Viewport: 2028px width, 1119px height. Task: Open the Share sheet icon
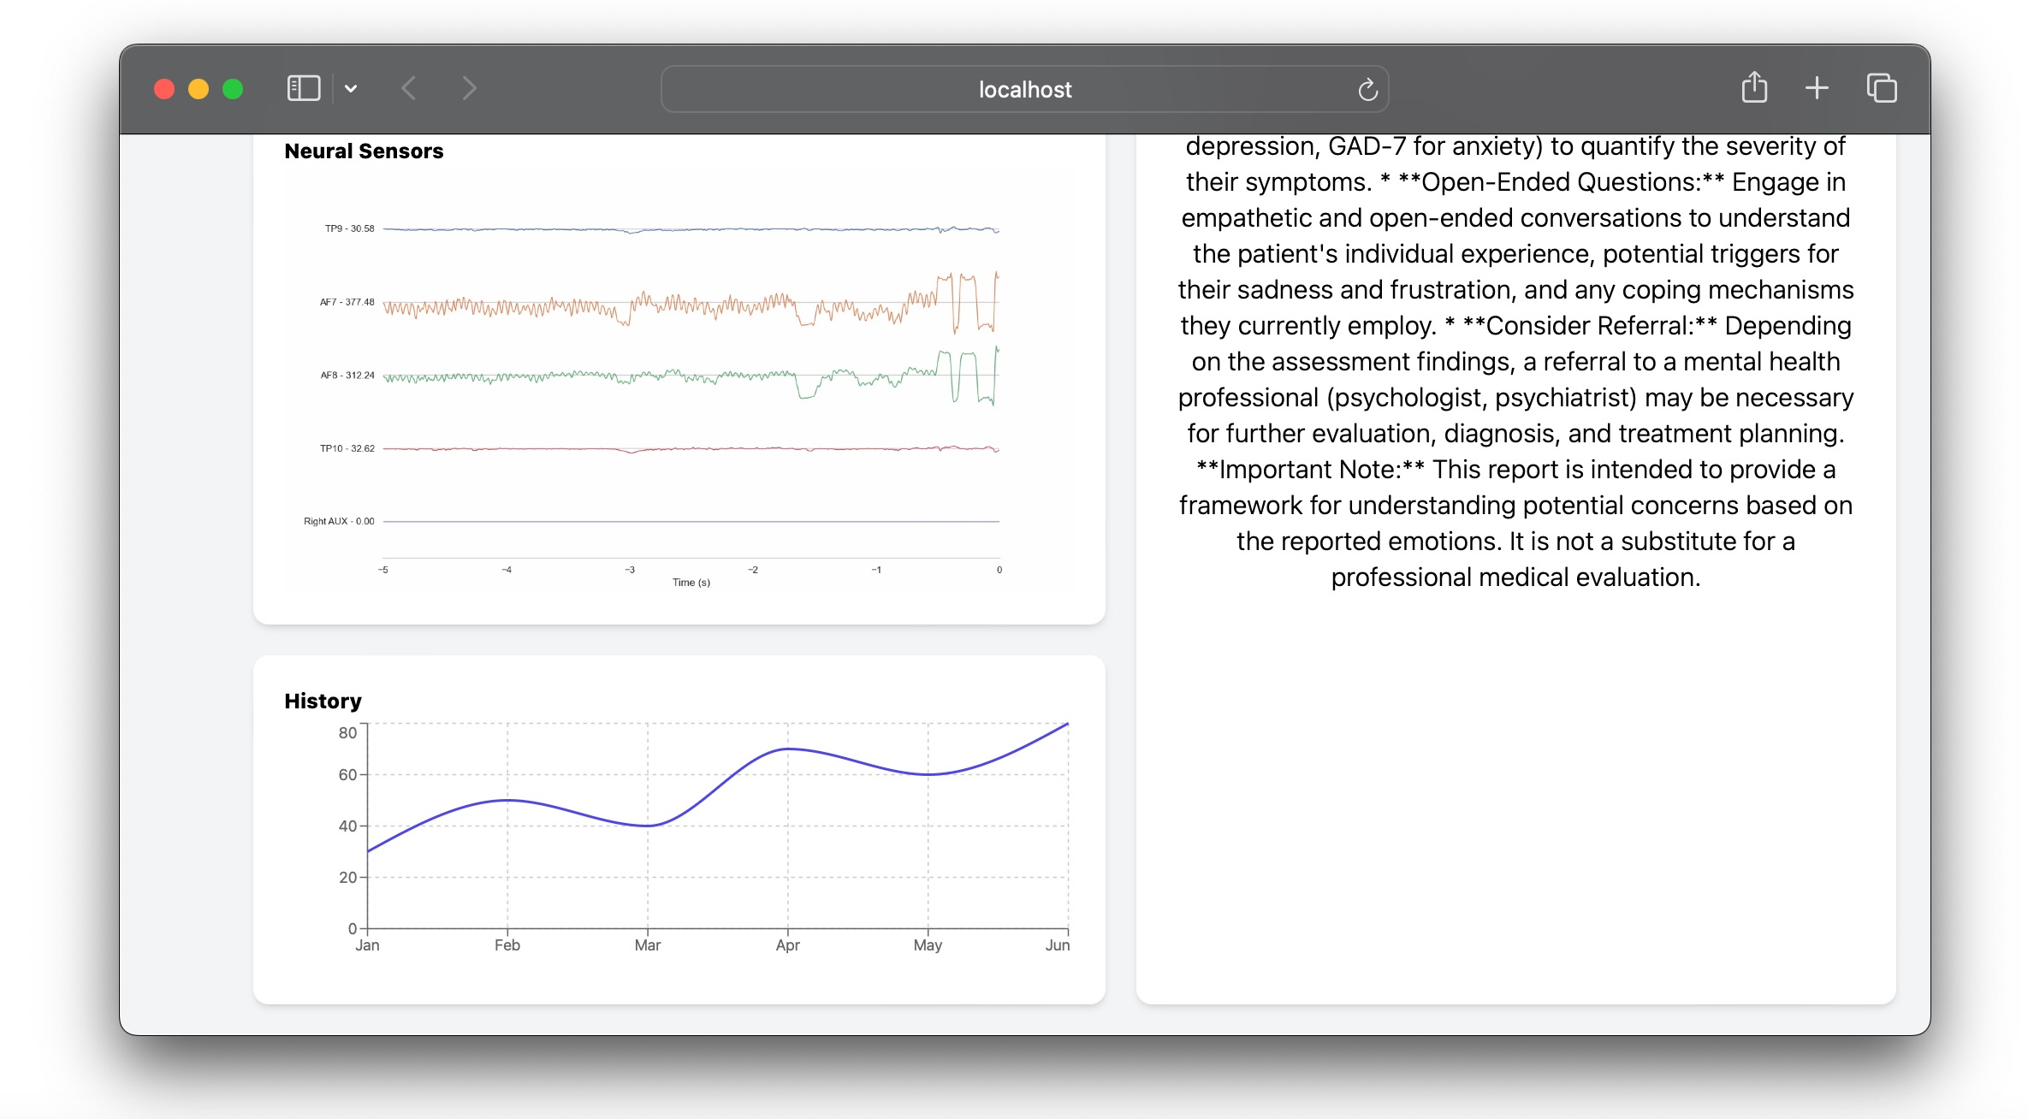click(1754, 88)
